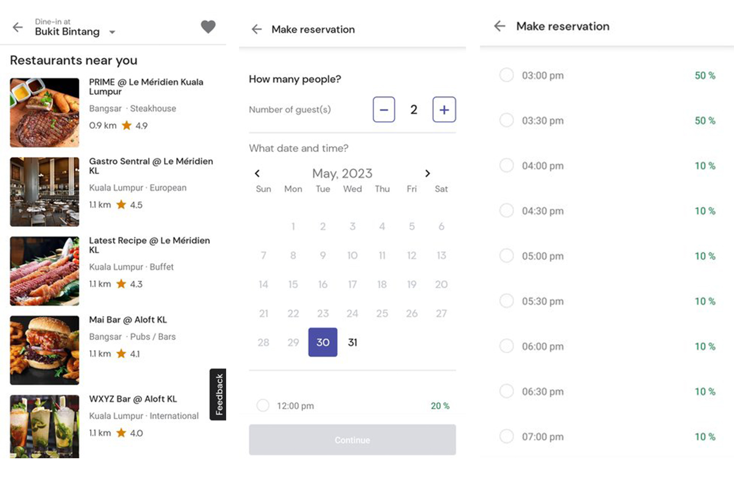This screenshot has height=489, width=734.
Task: Open Mai Bar @ Aloft KL listing
Action: 128,320
